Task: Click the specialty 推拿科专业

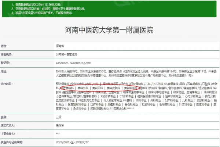Action: point(203,104)
